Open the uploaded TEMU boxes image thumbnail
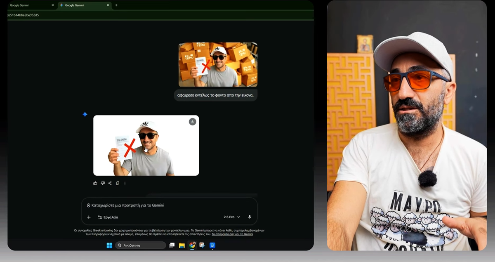495x262 pixels. click(218, 64)
